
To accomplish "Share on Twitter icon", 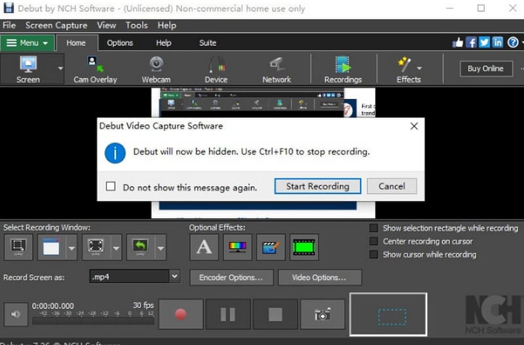I will click(484, 43).
